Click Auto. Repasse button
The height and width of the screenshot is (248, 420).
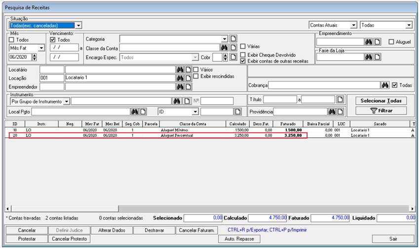239,239
